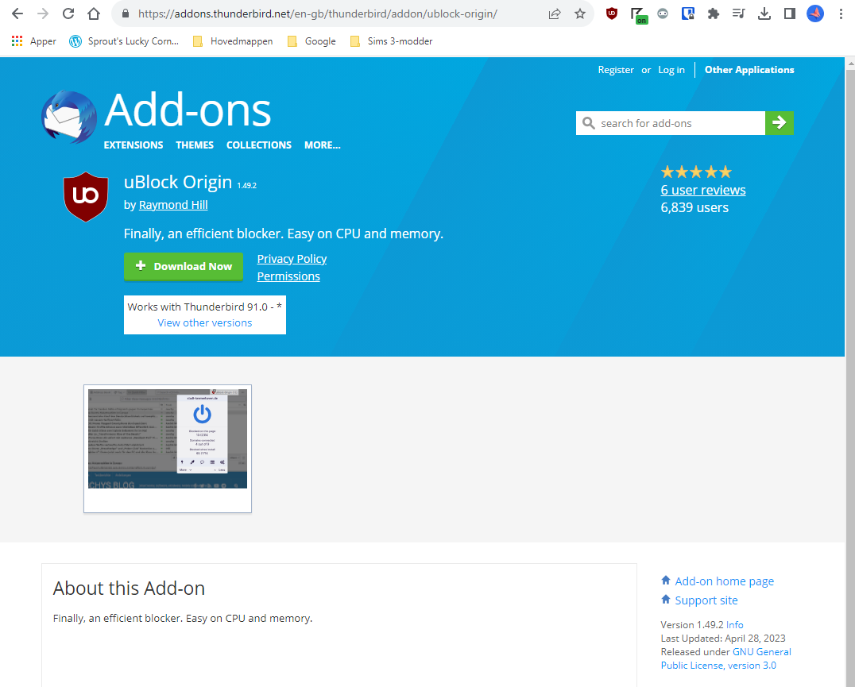
Task: Open the EXTENSIONS navigation tab
Action: (x=133, y=145)
